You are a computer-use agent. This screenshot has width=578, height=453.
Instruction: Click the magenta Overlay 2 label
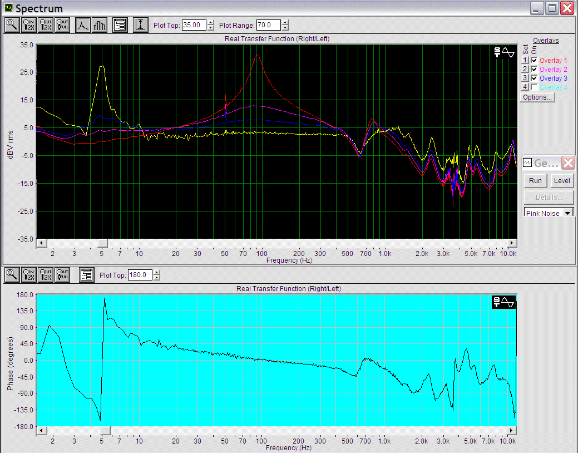pos(554,70)
